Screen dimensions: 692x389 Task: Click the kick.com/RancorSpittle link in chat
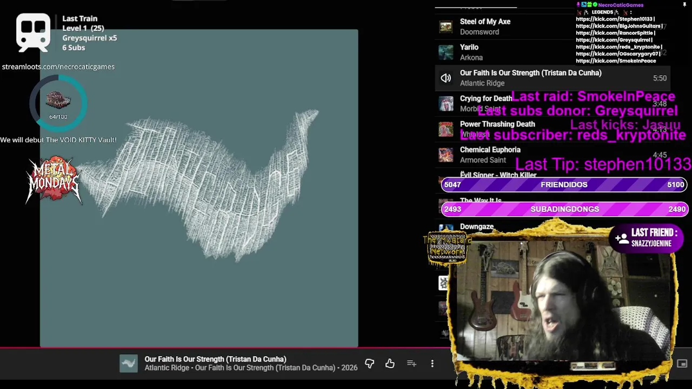point(616,33)
